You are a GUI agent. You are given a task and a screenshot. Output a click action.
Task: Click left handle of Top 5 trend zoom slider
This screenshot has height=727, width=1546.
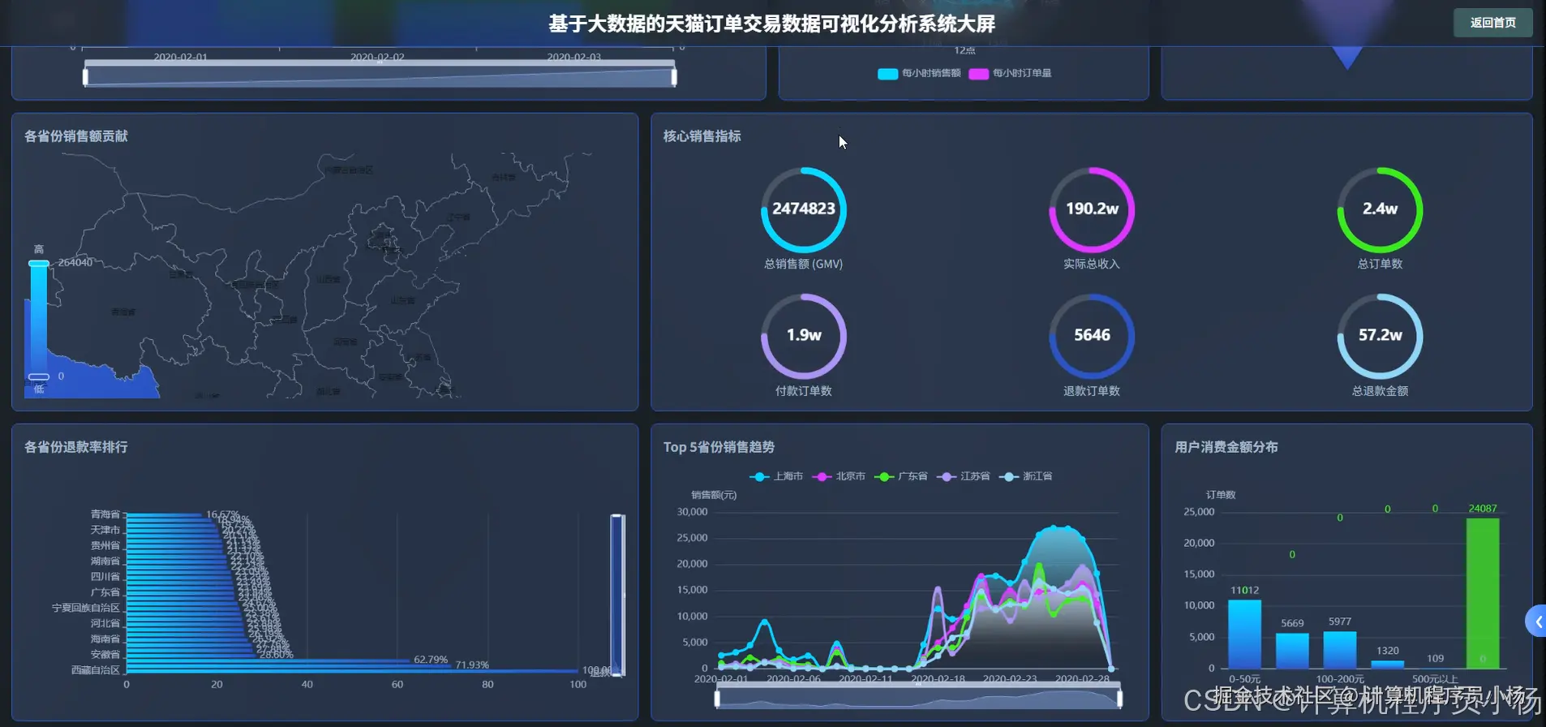(717, 699)
